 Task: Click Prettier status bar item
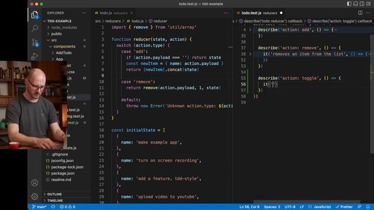[x=344, y=206]
